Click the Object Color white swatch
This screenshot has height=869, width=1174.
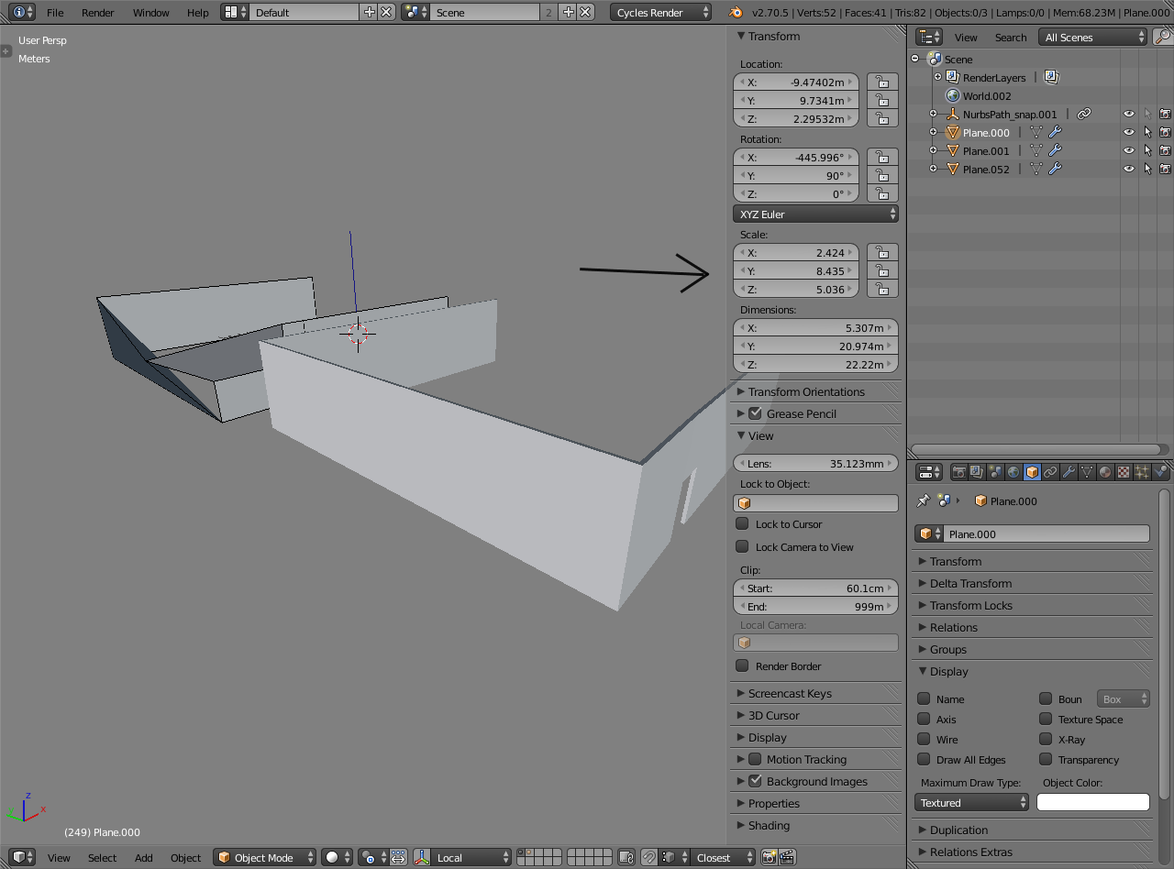(x=1093, y=802)
